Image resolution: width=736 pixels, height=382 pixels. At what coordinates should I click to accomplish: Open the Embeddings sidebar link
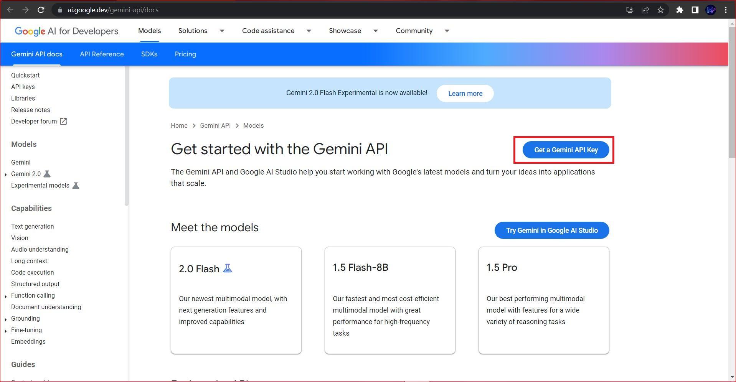28,341
